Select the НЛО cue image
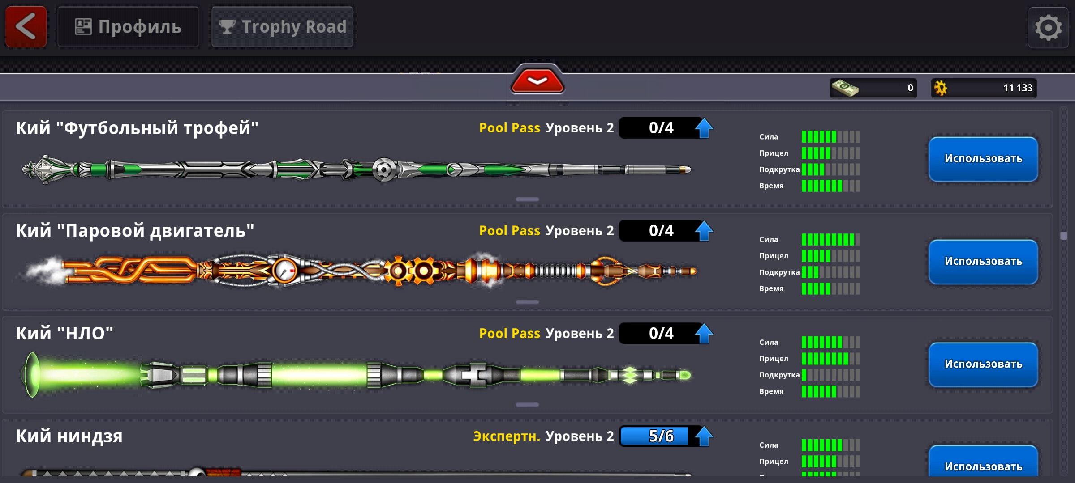The width and height of the screenshot is (1075, 483). (356, 375)
